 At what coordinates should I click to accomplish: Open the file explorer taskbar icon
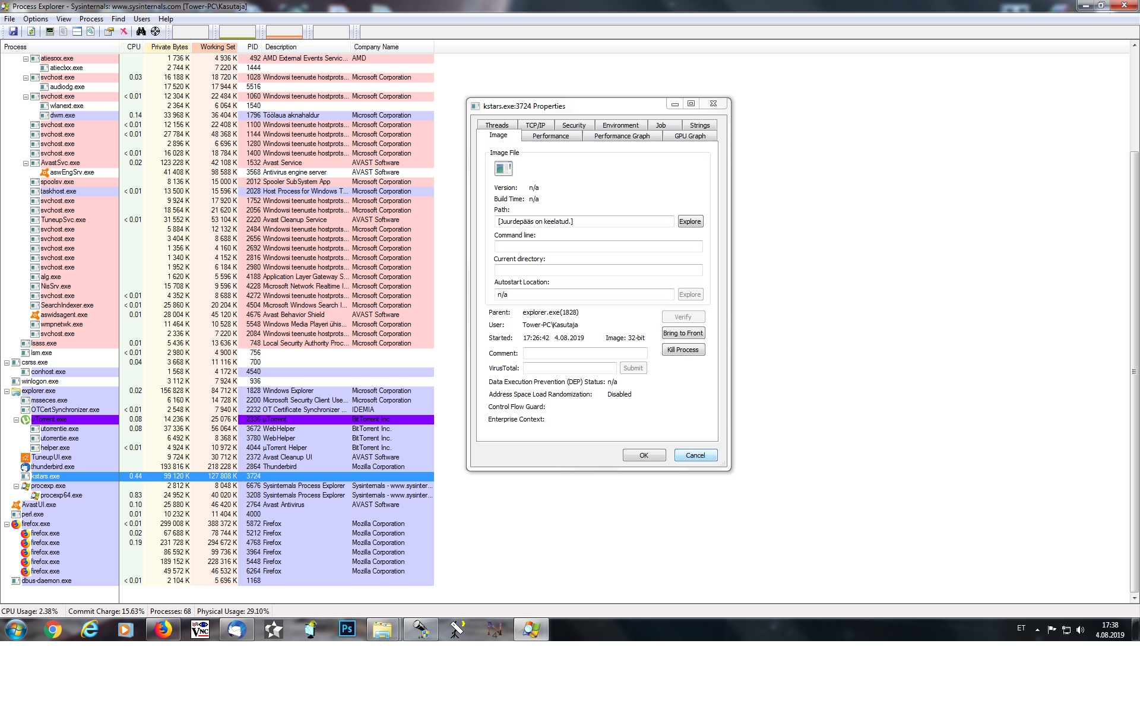pos(383,629)
